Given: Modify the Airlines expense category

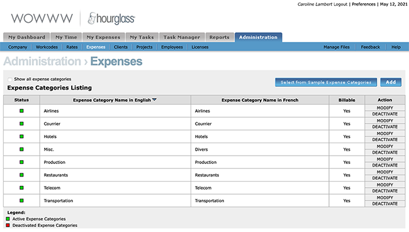Looking at the screenshot, I should (384, 108).
